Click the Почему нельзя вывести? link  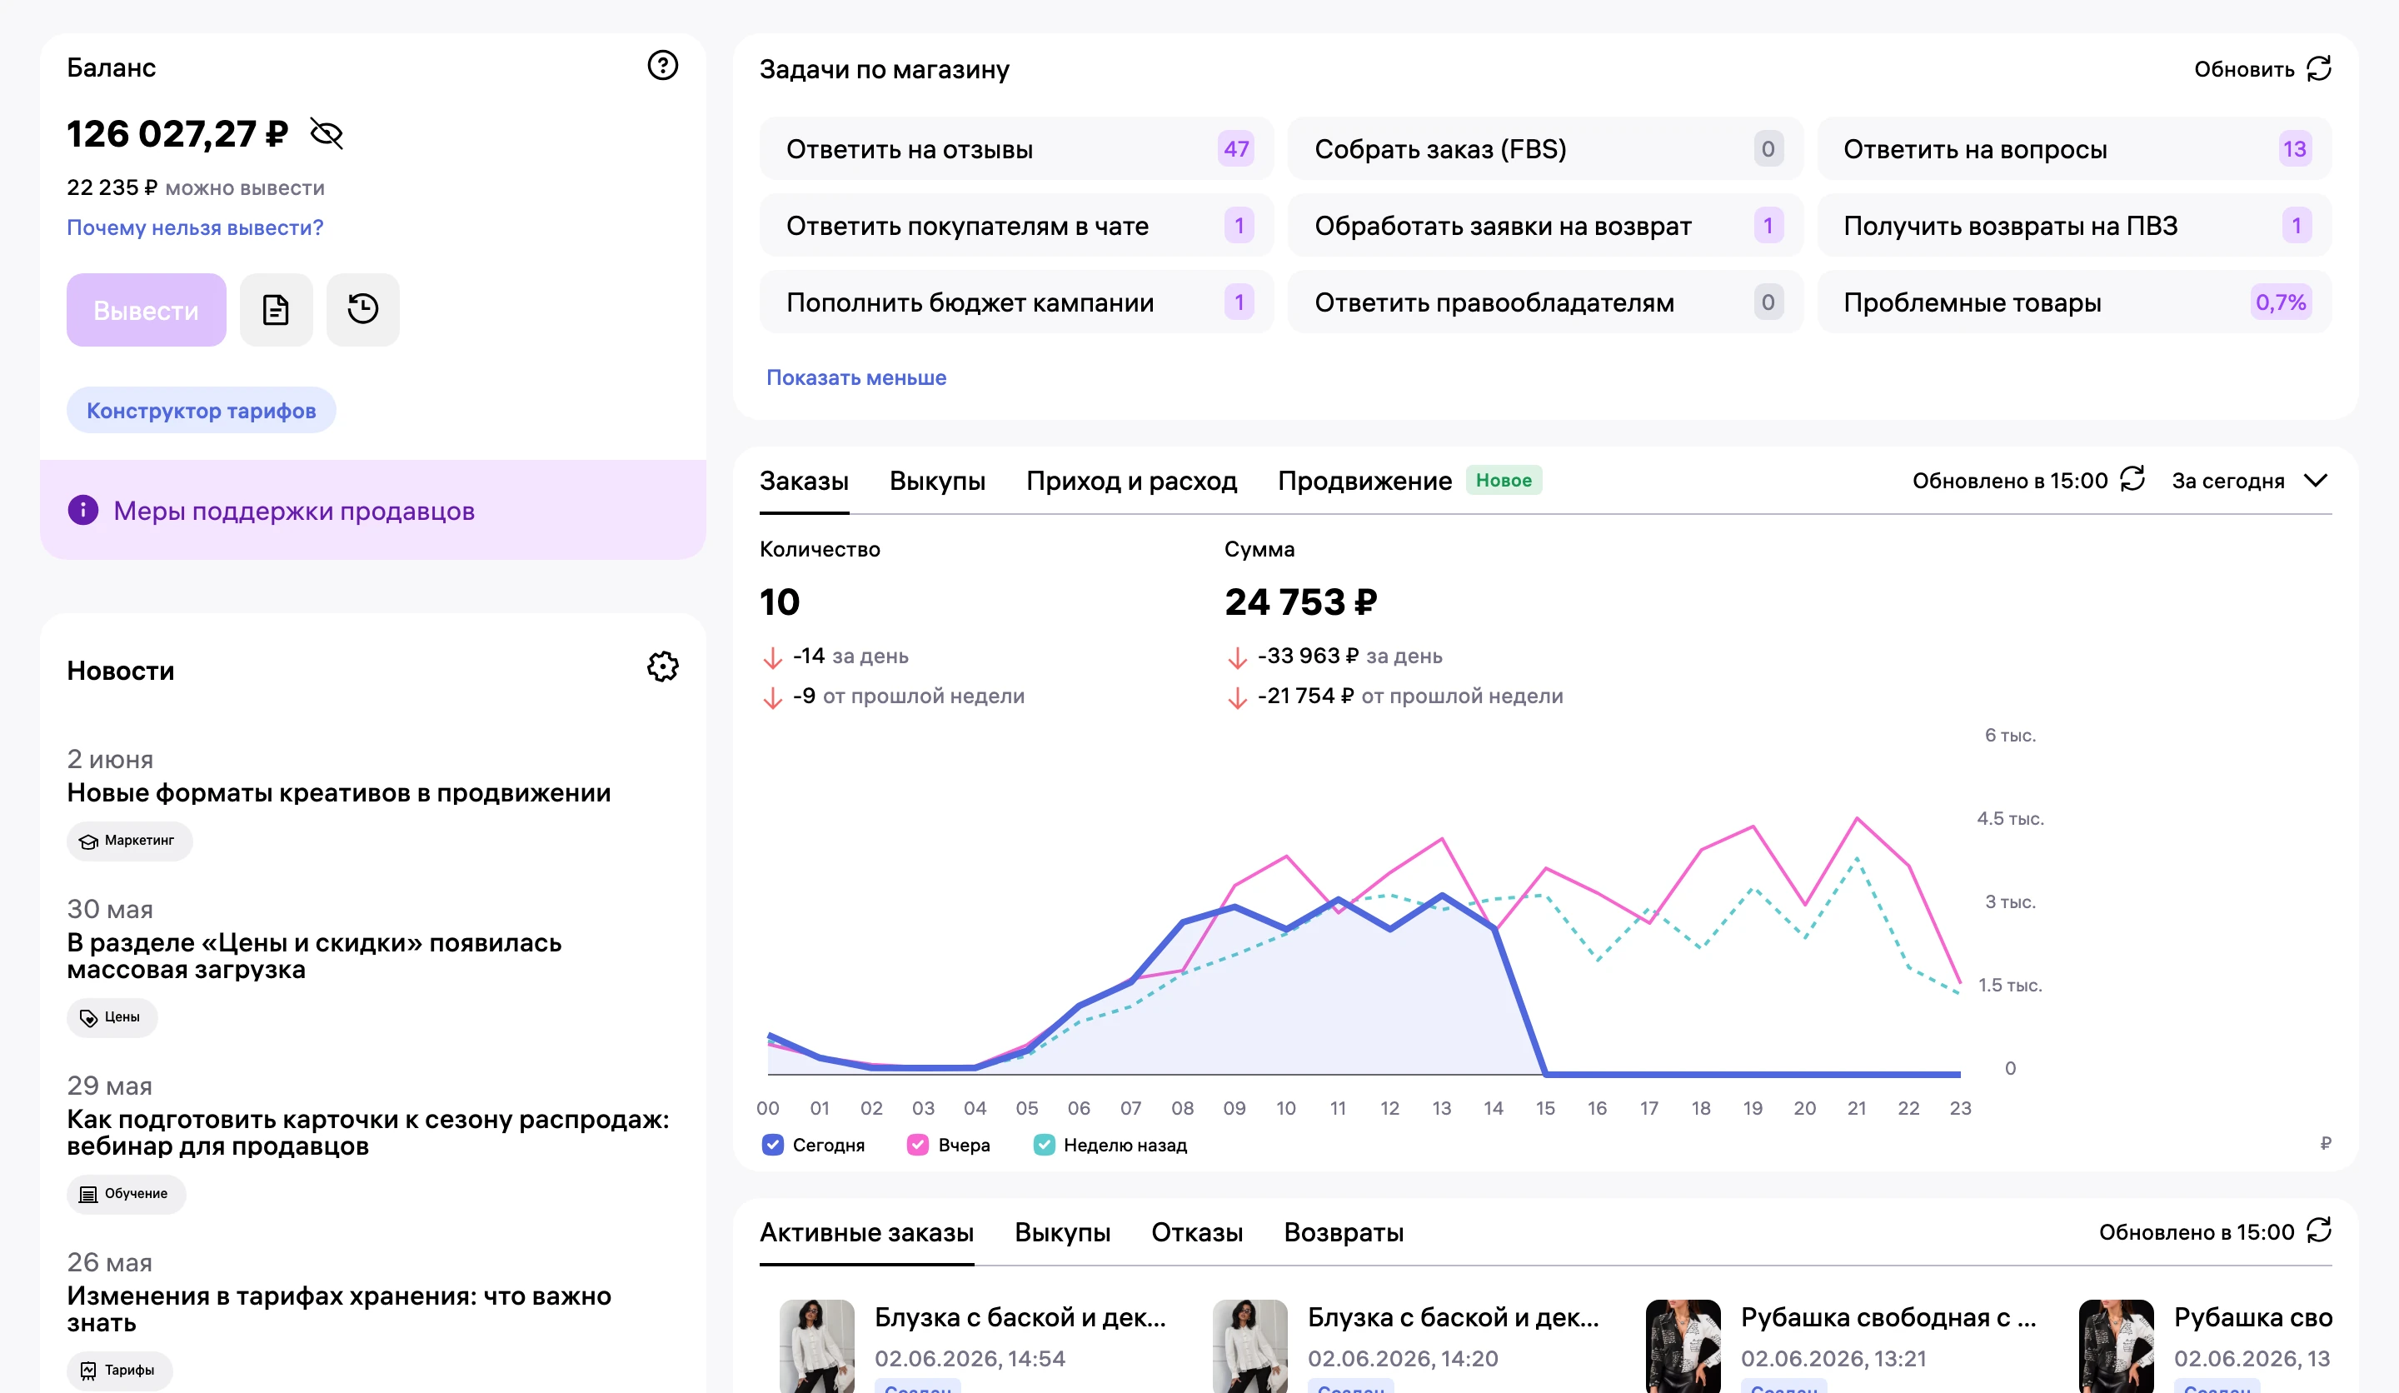click(195, 227)
